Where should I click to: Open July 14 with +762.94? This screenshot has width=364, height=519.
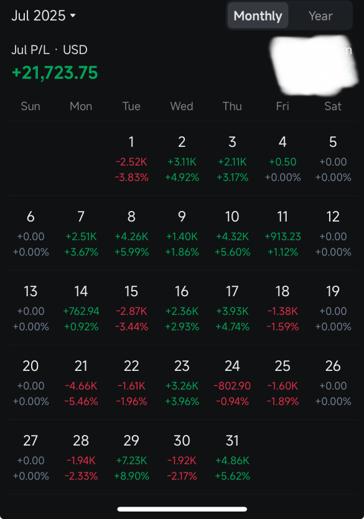click(81, 309)
